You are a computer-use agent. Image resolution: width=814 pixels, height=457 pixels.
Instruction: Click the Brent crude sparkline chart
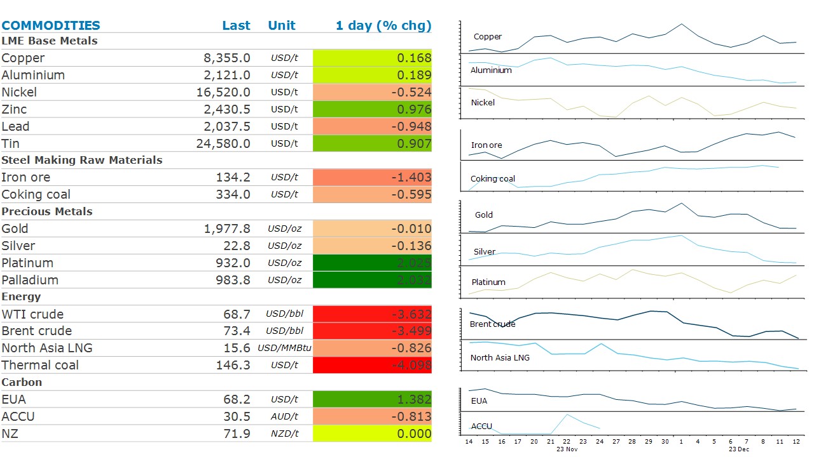pyautogui.click(x=632, y=324)
